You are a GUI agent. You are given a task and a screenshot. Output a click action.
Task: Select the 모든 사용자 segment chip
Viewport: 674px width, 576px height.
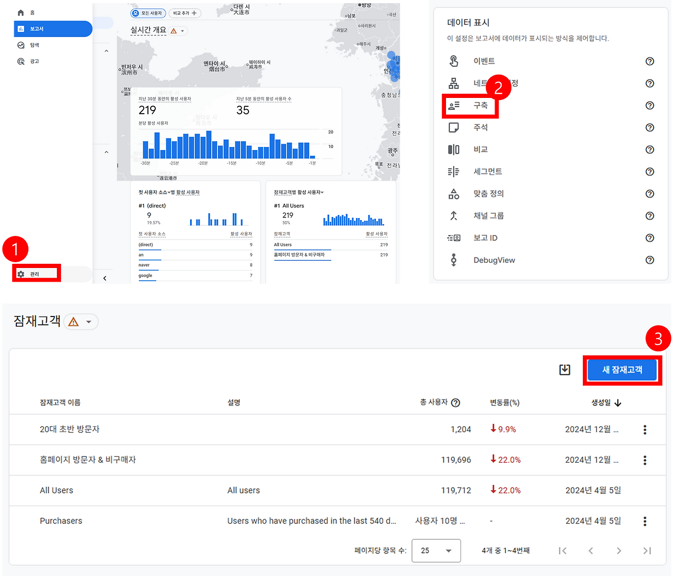[x=148, y=13]
